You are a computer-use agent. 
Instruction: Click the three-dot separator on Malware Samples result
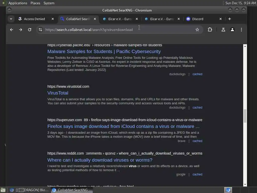[189, 74]
